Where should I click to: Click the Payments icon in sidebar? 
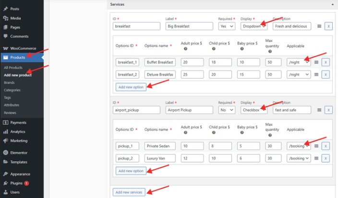tap(6, 122)
